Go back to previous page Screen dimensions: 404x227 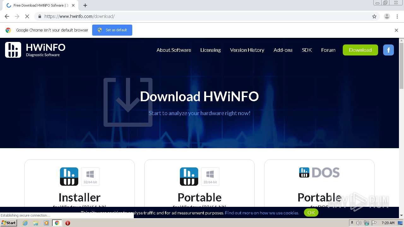click(7, 16)
